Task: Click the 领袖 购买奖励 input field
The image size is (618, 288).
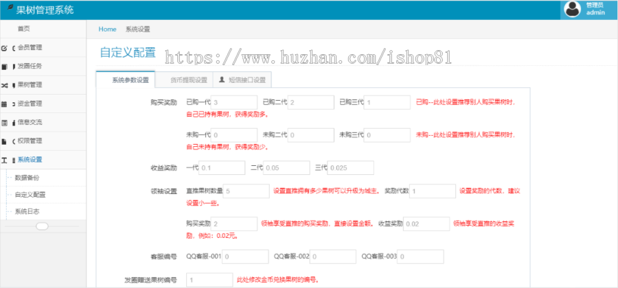Action: coord(234,224)
